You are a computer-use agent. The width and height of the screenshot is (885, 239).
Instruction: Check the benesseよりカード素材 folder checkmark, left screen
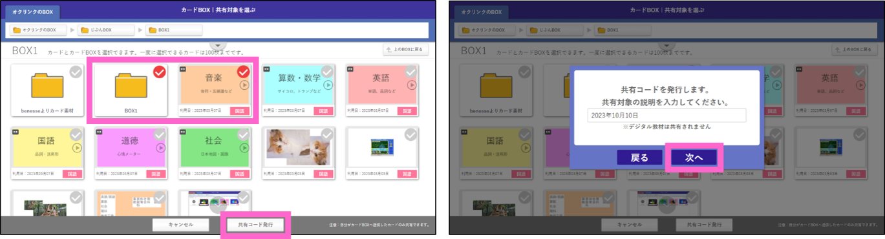pos(76,72)
